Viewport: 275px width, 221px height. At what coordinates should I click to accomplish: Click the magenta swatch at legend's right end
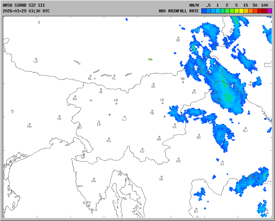[x=270, y=11]
